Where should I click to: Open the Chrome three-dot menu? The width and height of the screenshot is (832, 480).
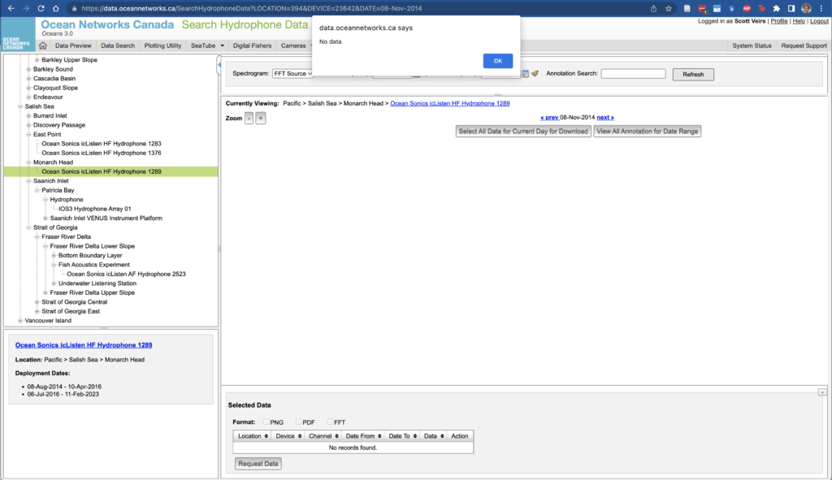(821, 8)
